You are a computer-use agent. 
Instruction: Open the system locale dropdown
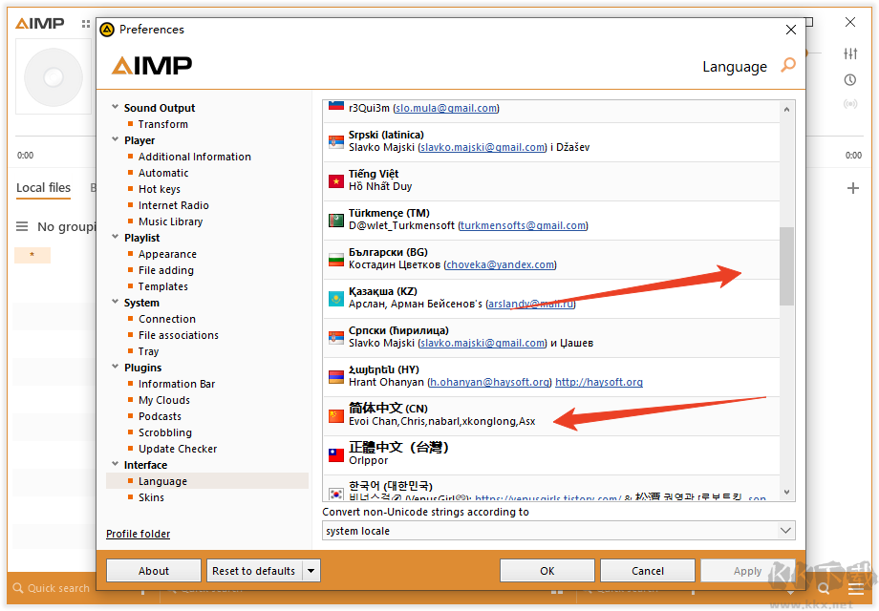pyautogui.click(x=558, y=531)
